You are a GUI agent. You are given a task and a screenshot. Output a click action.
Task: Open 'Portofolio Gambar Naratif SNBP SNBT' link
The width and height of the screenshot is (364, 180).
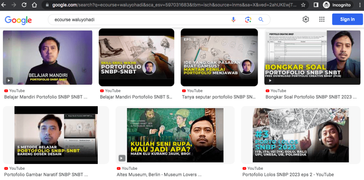click(x=46, y=175)
